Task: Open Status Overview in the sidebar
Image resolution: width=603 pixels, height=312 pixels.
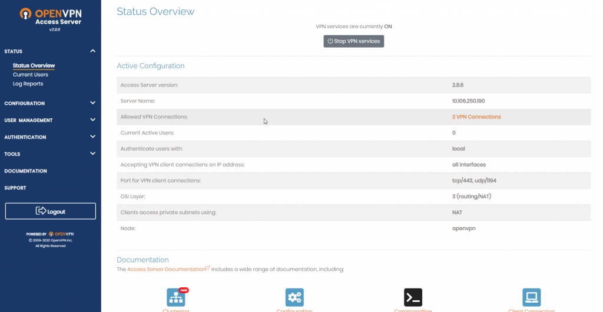Action: coord(34,65)
